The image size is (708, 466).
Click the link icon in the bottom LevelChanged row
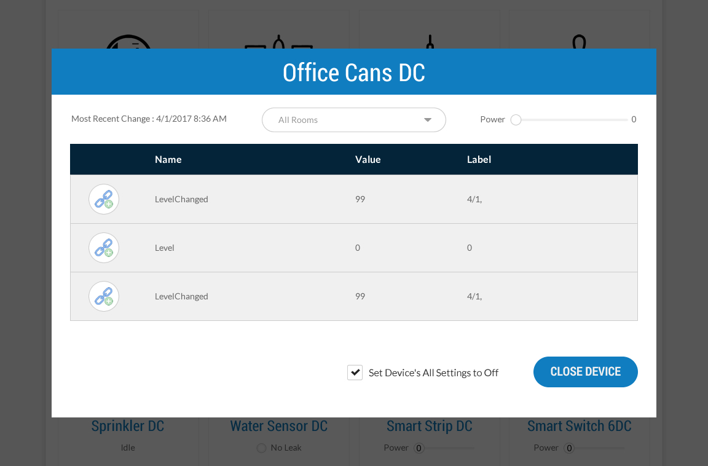[x=104, y=296]
